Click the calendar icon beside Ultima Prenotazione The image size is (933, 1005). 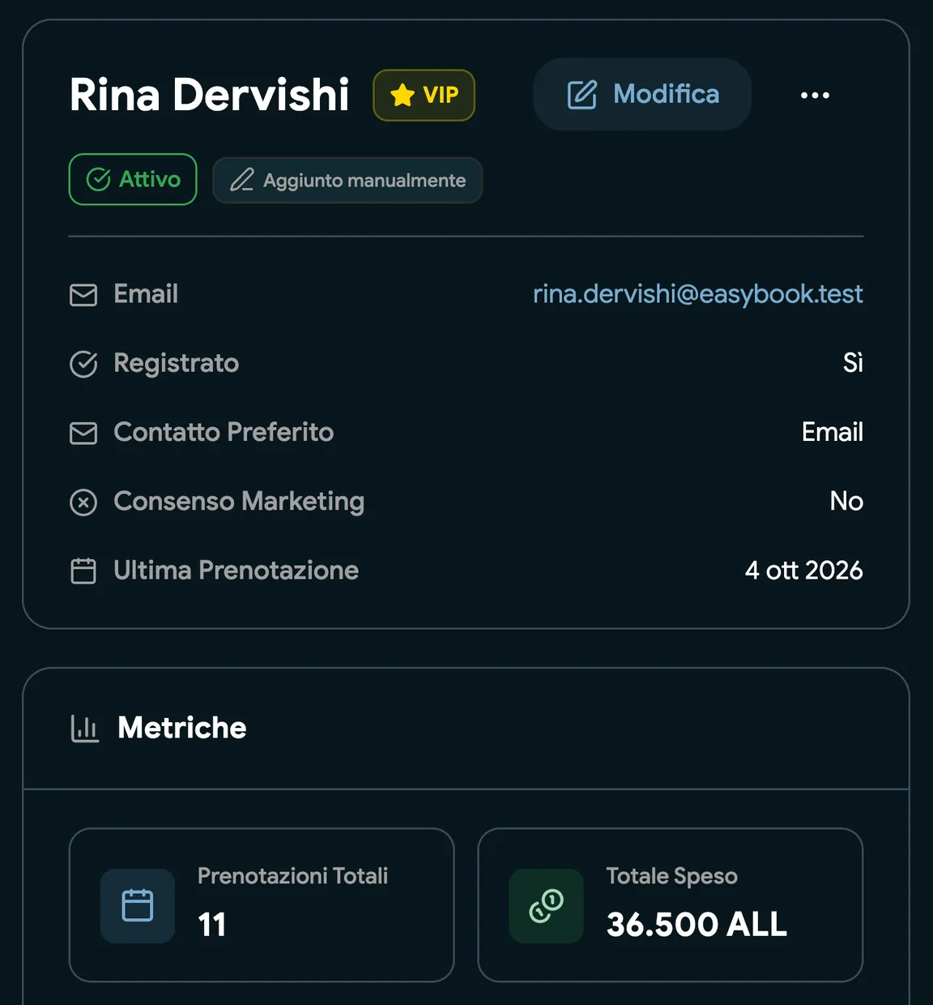tap(83, 571)
